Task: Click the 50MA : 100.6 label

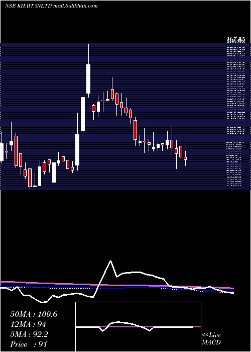Action: coord(34,314)
